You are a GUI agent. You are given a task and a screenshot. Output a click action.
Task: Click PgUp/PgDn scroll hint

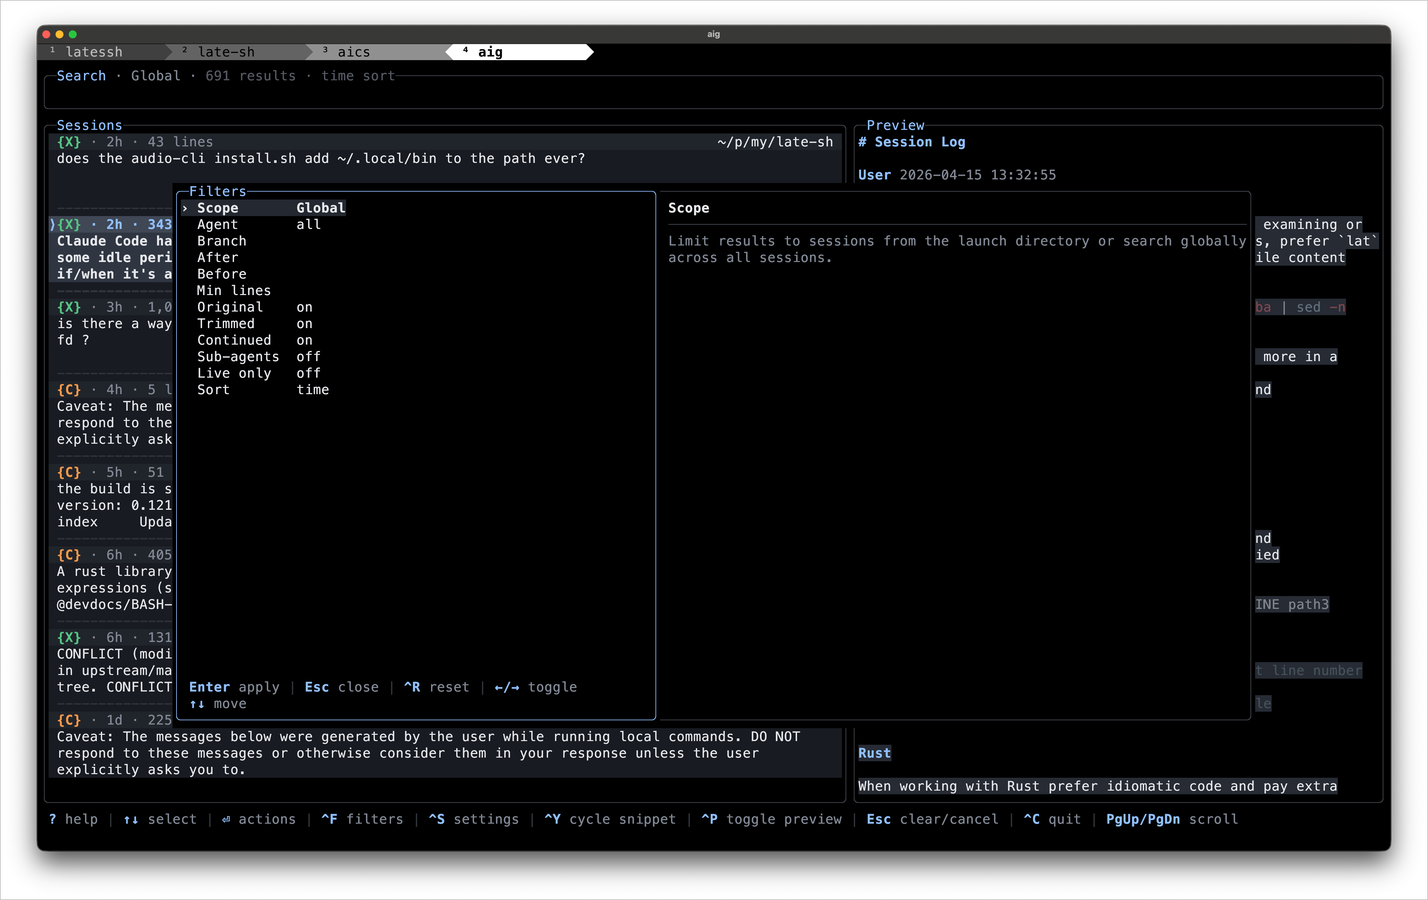(1172, 819)
